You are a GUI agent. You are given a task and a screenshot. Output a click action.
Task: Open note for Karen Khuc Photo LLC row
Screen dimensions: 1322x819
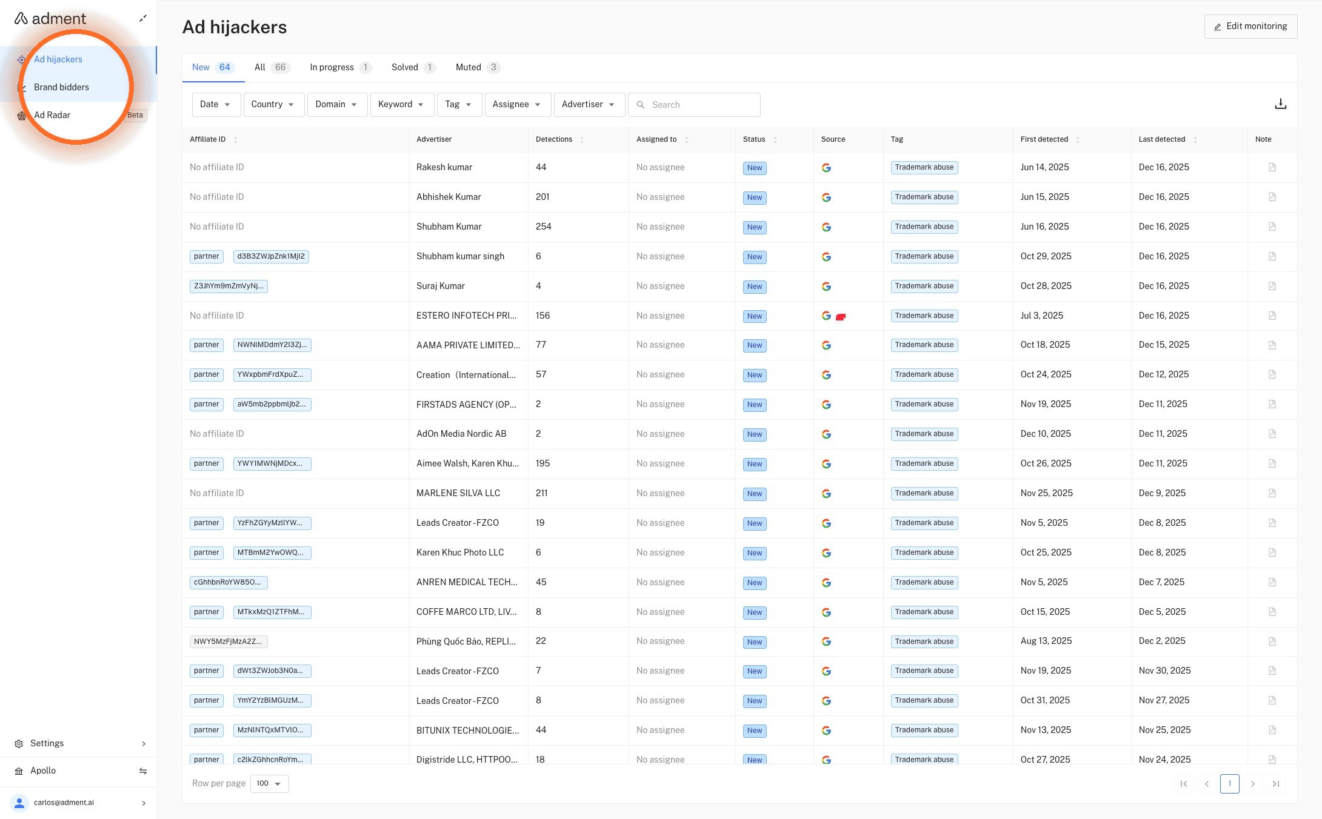pyautogui.click(x=1272, y=553)
